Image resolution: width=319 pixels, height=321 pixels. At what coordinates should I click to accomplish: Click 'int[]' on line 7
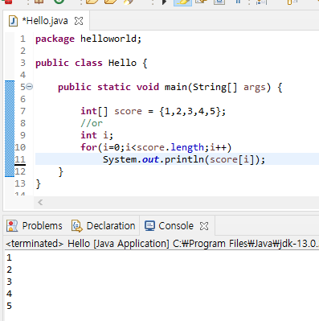click(x=94, y=111)
